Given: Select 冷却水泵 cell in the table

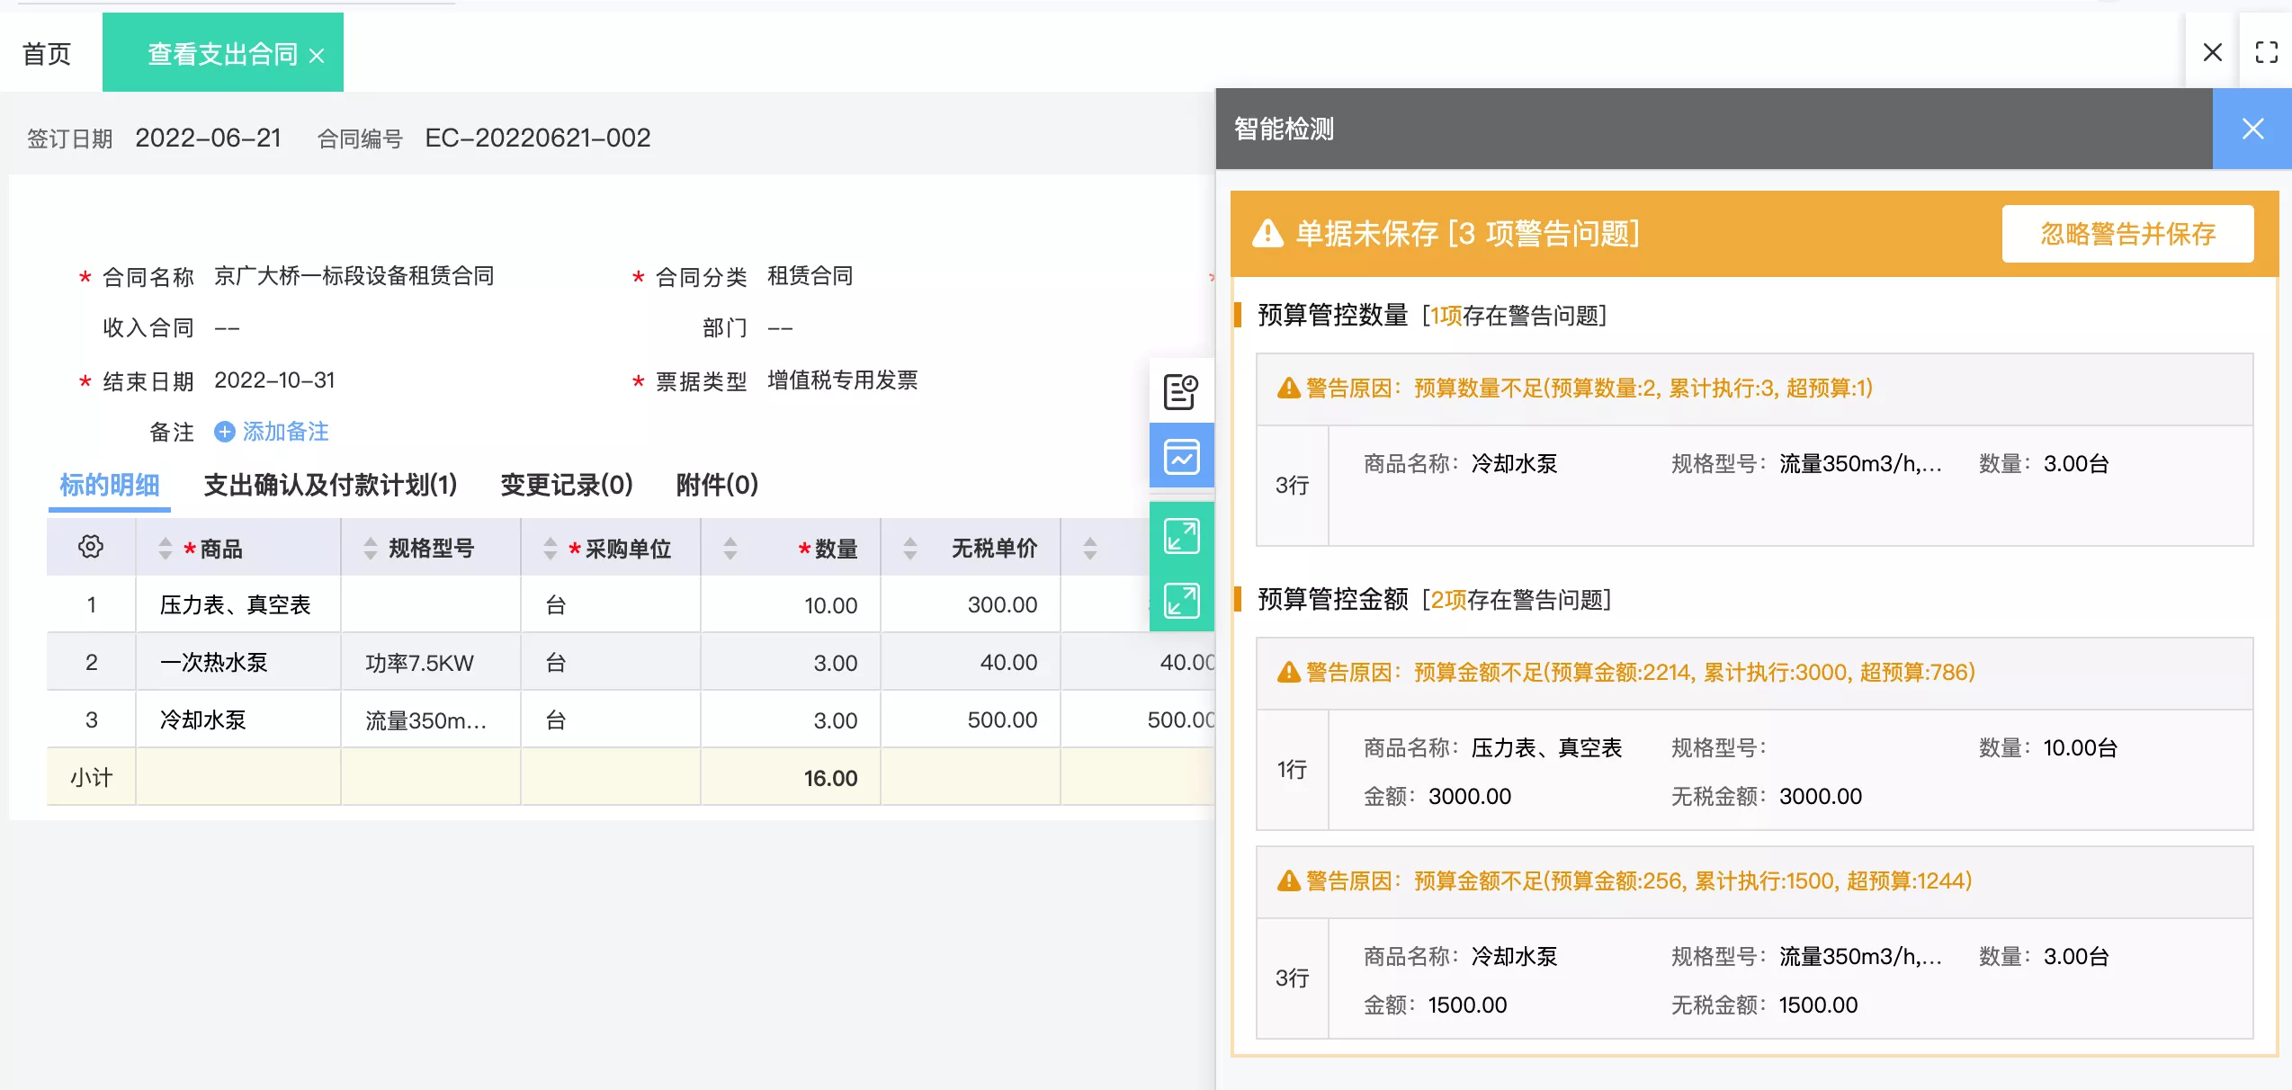Looking at the screenshot, I should [238, 719].
